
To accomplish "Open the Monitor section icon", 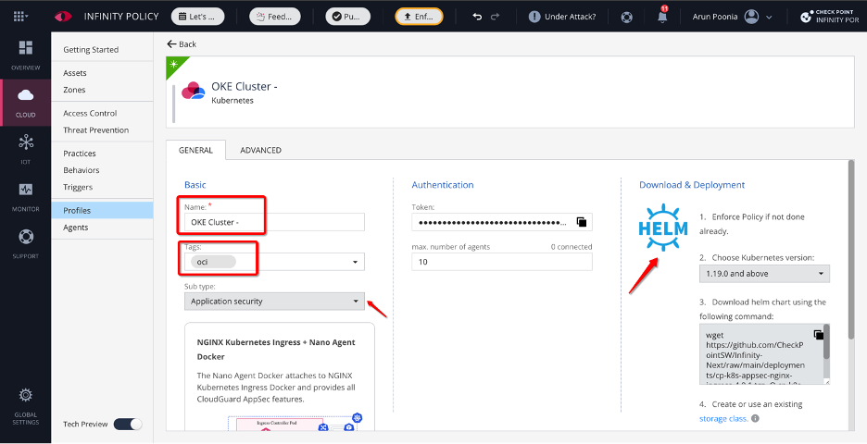I will click(x=25, y=190).
